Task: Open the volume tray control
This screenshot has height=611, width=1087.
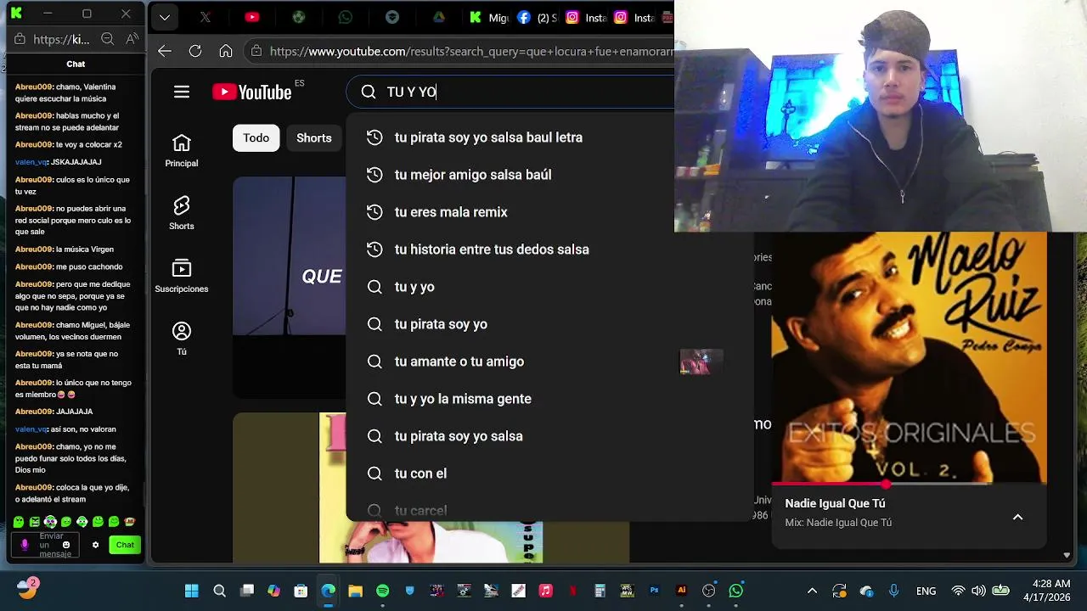Action: click(978, 591)
